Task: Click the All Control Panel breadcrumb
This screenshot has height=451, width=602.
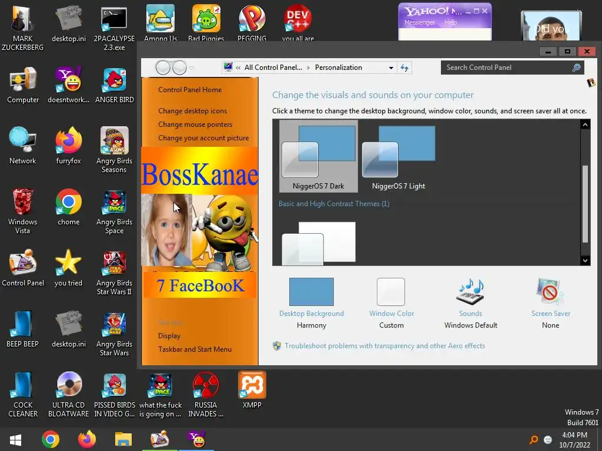Action: coord(273,68)
